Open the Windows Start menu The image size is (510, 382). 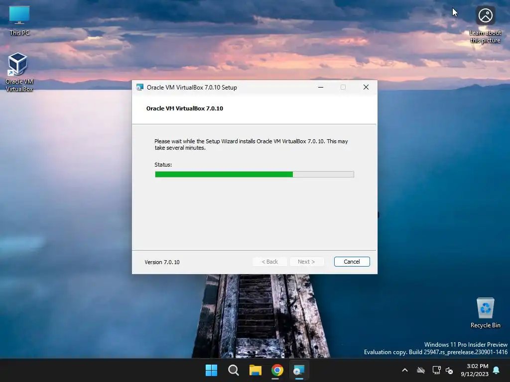(x=211, y=370)
